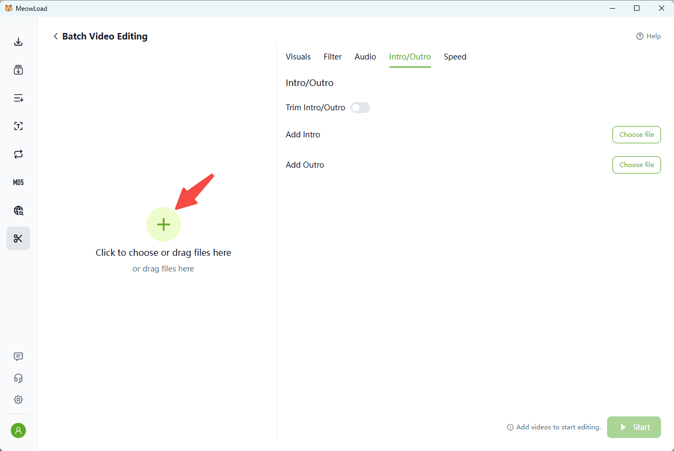
Task: Click the globe search icon in sidebar
Action: (18, 210)
